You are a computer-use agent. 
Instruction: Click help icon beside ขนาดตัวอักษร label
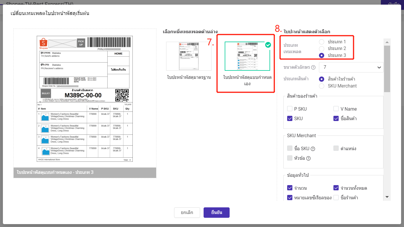click(x=313, y=68)
